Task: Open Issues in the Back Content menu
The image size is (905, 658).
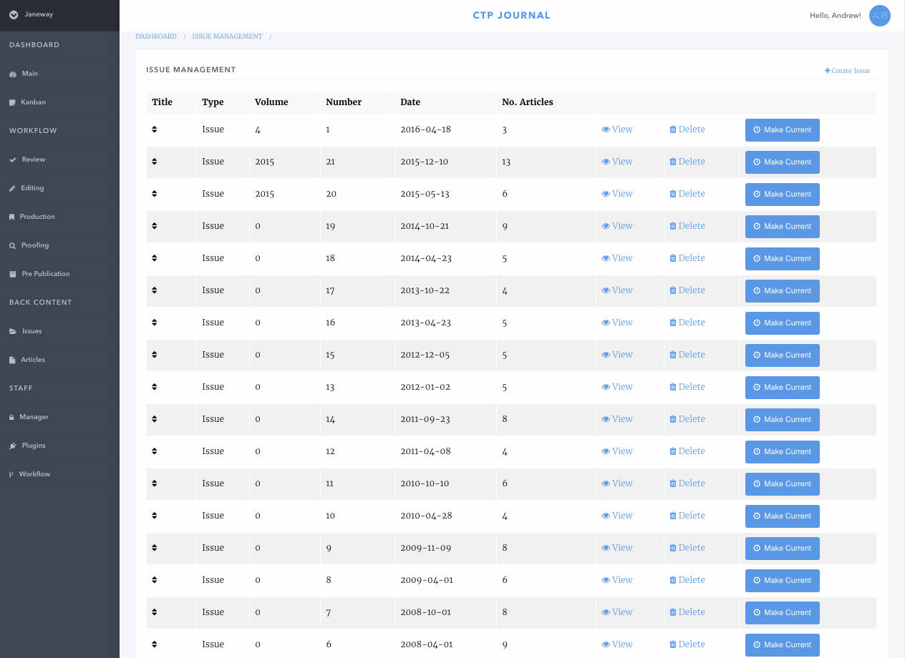Action: point(32,331)
